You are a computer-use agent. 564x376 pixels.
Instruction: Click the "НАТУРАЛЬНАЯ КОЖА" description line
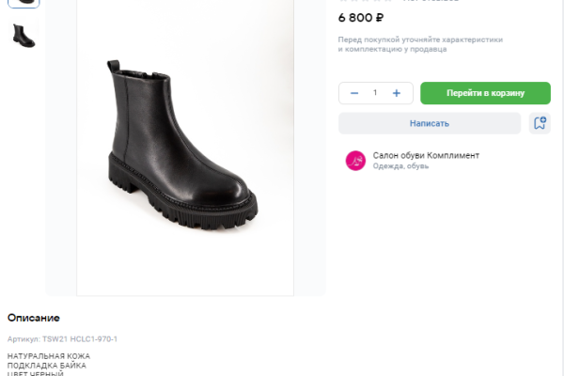(x=49, y=356)
